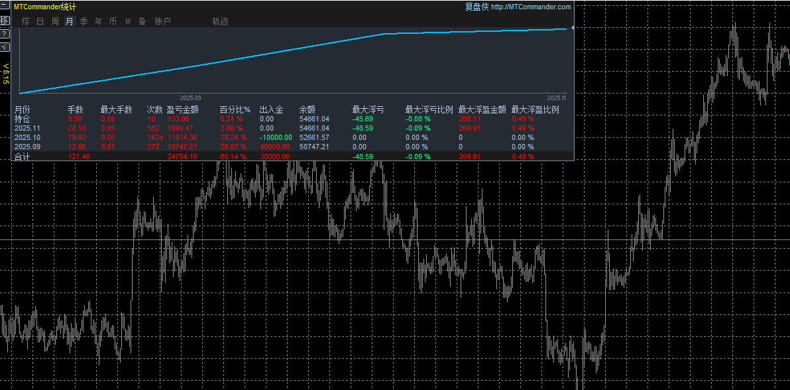Viewport: 790px width, 390px height.
Task: Click total deposit value 30000.00
Action: click(274, 157)
